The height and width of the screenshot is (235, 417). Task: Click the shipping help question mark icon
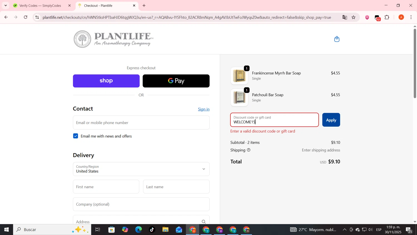pos(249,150)
